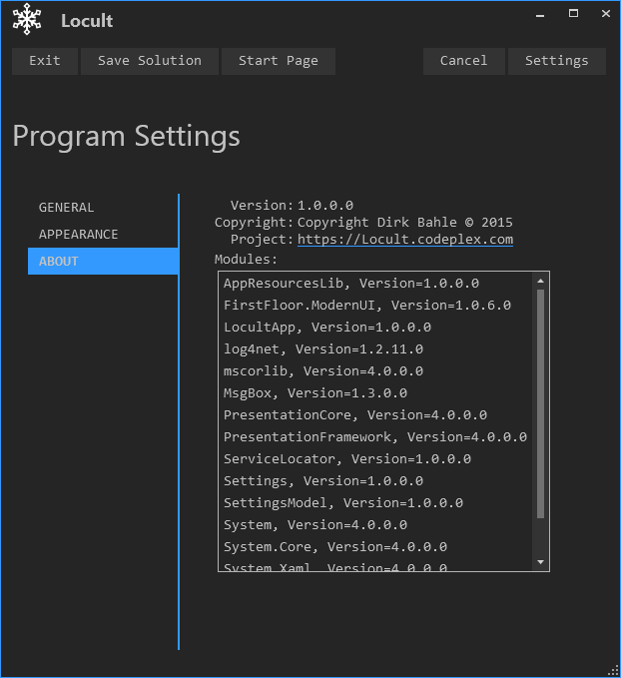This screenshot has height=678, width=621.
Task: Open the Locult.codeplex.com project link
Action: pos(404,240)
